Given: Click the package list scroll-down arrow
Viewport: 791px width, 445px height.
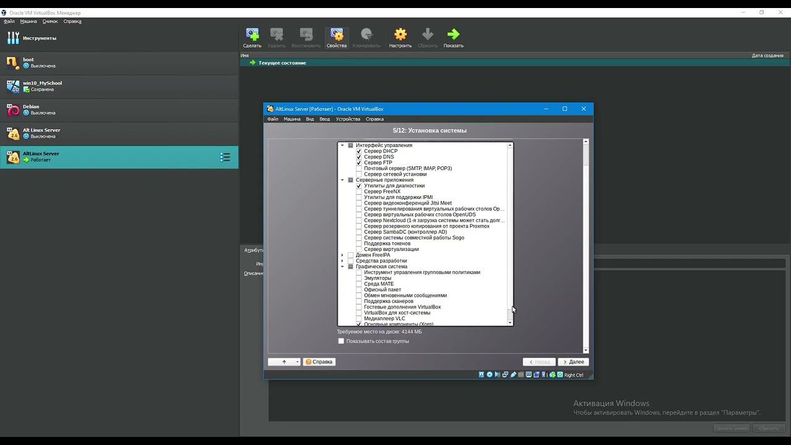Looking at the screenshot, I should pos(510,323).
